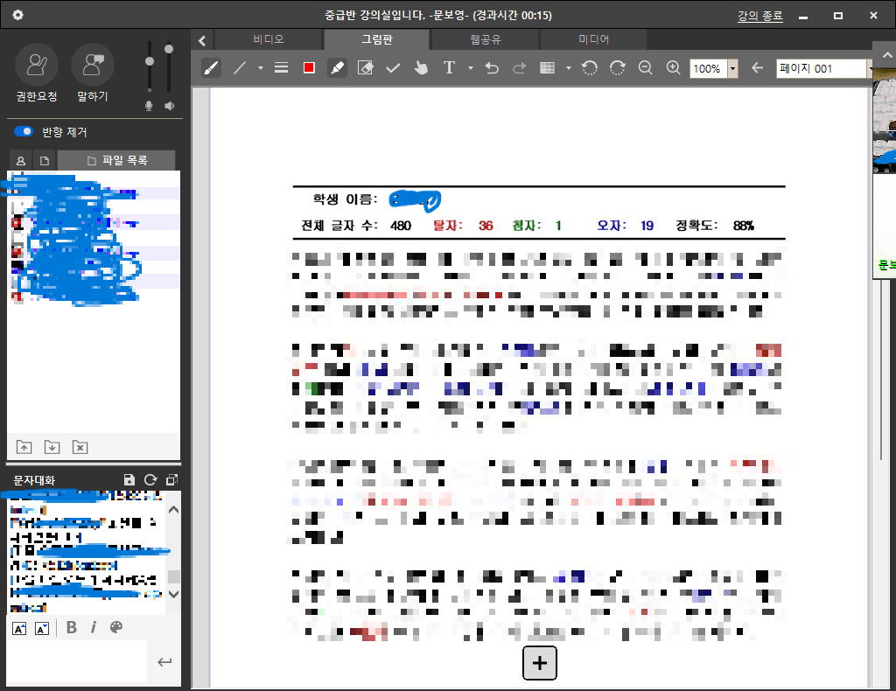Expand the line tool dropdown arrow
Viewport: 896px width, 691px height.
click(260, 68)
